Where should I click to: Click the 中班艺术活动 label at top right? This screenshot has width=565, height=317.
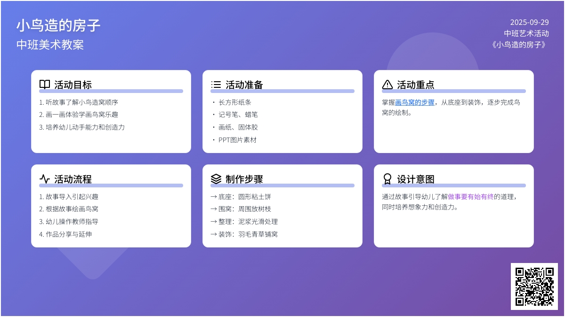click(526, 33)
